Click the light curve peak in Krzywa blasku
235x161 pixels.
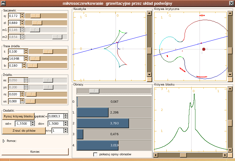tap(194, 94)
